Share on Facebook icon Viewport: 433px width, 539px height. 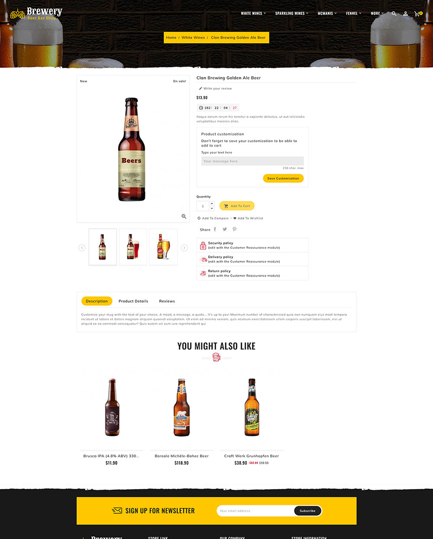(x=215, y=229)
